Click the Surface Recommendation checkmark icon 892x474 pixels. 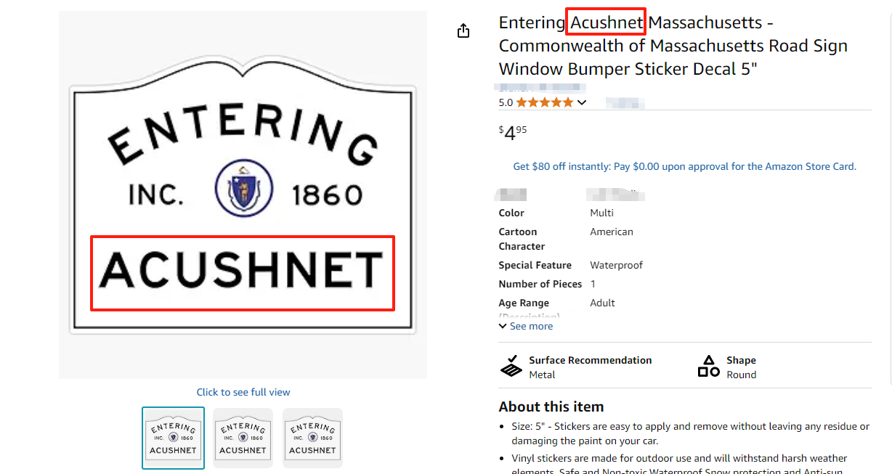[511, 367]
